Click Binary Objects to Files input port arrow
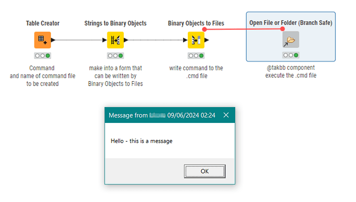Screen dimensions: 356x202 (x=185, y=40)
